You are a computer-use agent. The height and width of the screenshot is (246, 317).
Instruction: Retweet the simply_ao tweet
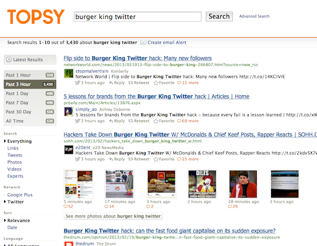pos(139,121)
